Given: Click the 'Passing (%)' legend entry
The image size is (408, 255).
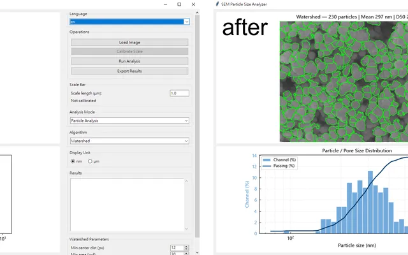Looking at the screenshot, I should pyautogui.click(x=279, y=166).
